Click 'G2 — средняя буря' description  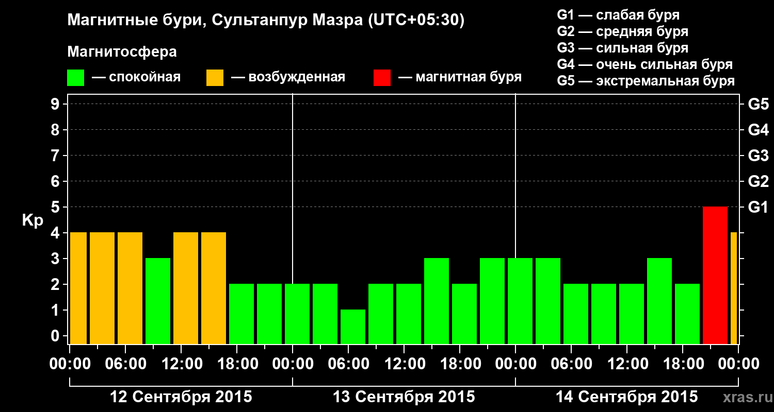[622, 31]
